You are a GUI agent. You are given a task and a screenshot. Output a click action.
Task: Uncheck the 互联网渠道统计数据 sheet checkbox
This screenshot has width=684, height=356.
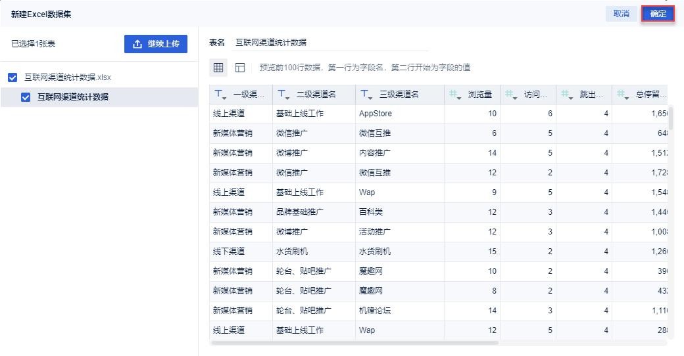click(26, 97)
